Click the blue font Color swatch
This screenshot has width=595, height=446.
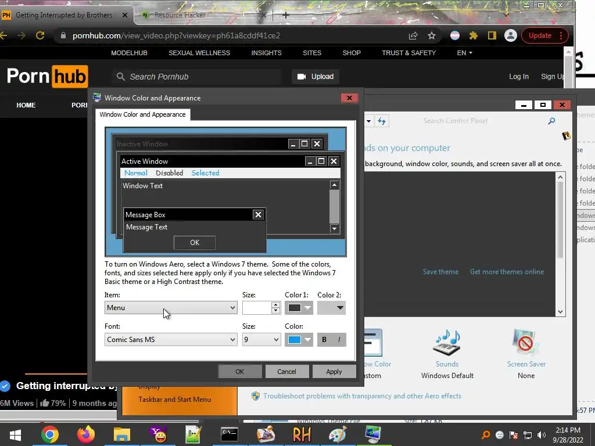(295, 339)
